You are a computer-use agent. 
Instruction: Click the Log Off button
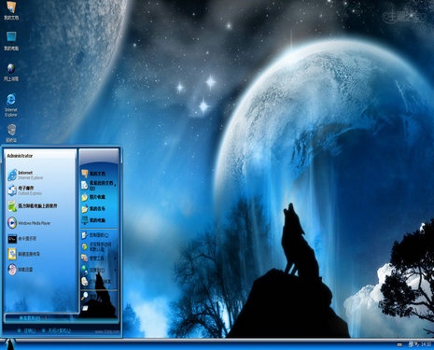(27, 330)
